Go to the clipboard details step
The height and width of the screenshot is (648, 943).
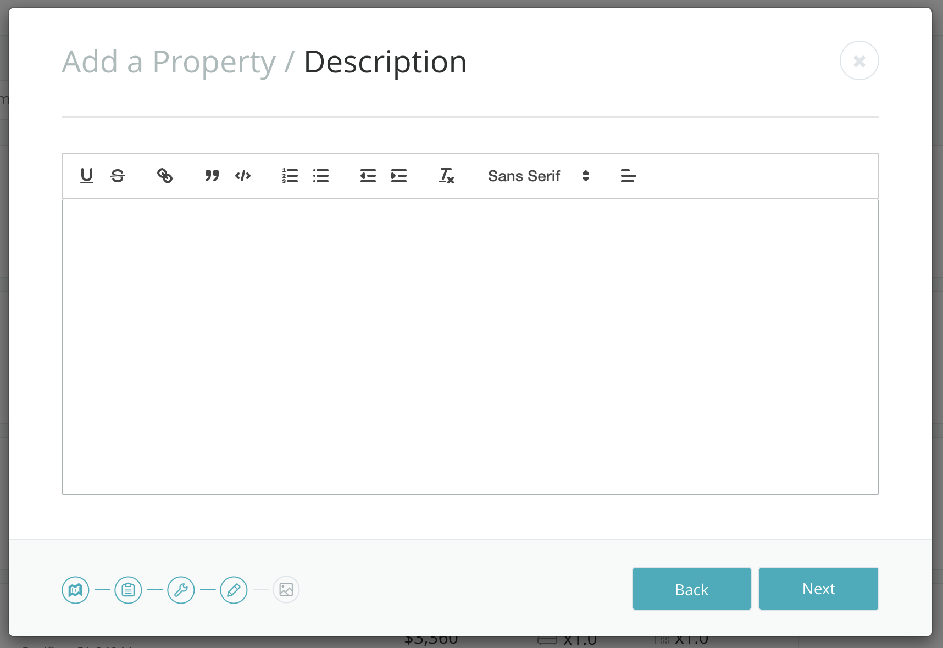pyautogui.click(x=129, y=590)
